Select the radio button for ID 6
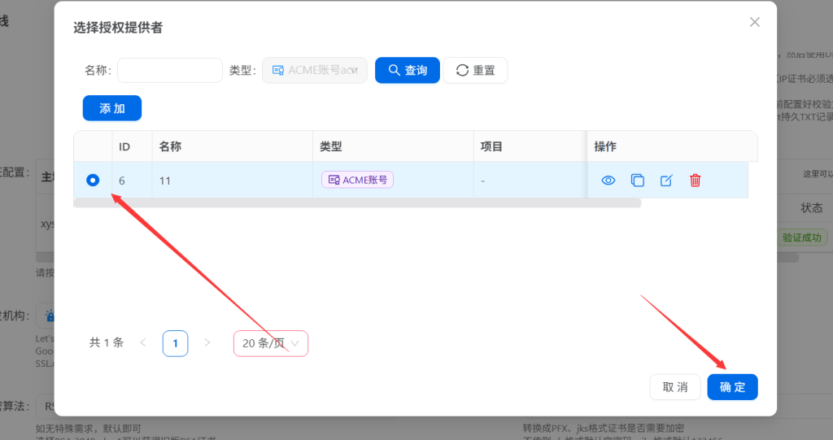The height and width of the screenshot is (440, 833). point(93,180)
